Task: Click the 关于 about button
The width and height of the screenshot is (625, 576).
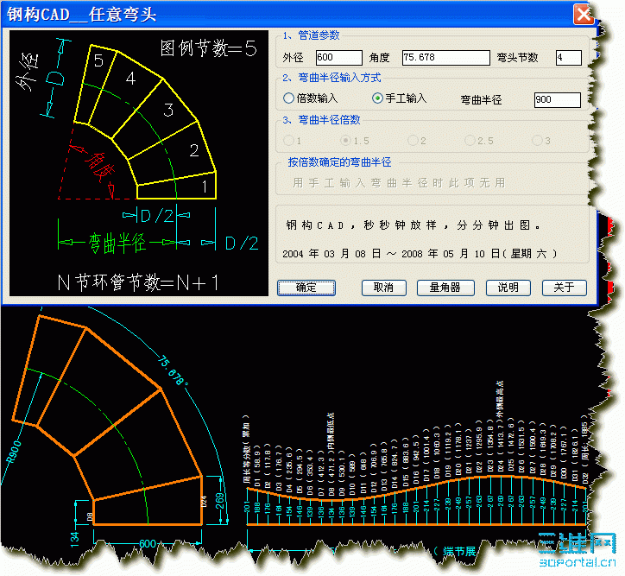Action: pos(564,288)
